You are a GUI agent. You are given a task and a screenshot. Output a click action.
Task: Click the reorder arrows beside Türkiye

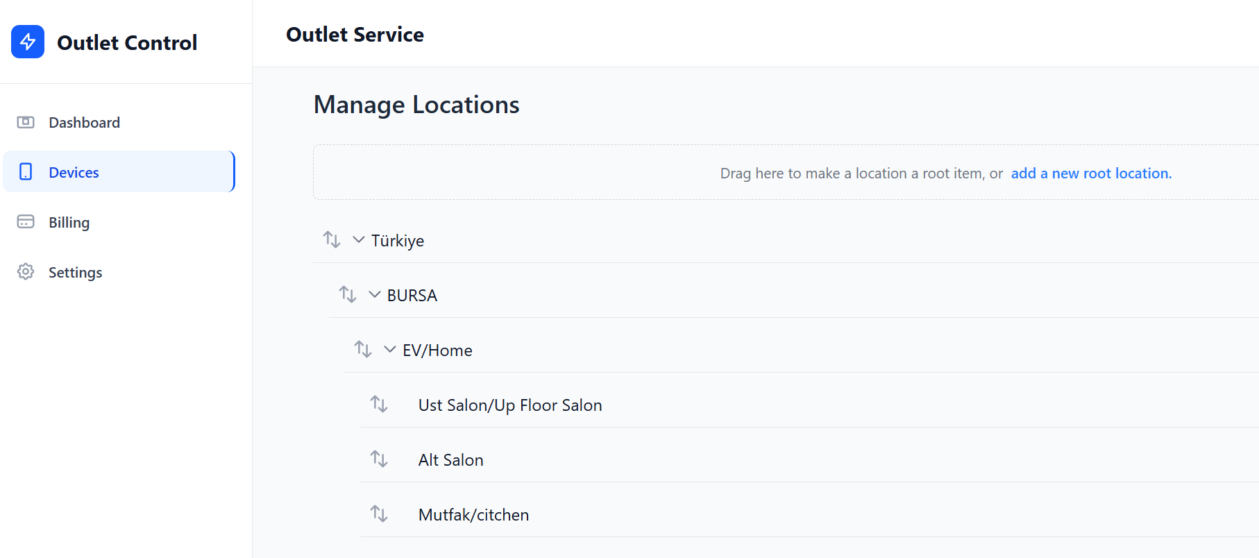[x=332, y=239]
